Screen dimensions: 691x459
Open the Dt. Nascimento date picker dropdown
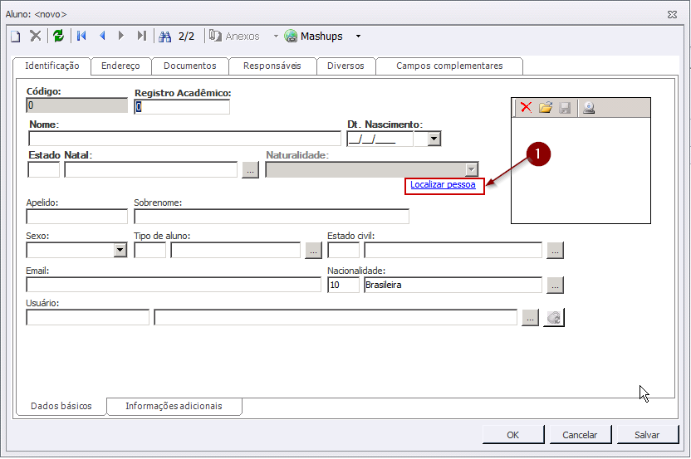pyautogui.click(x=434, y=139)
